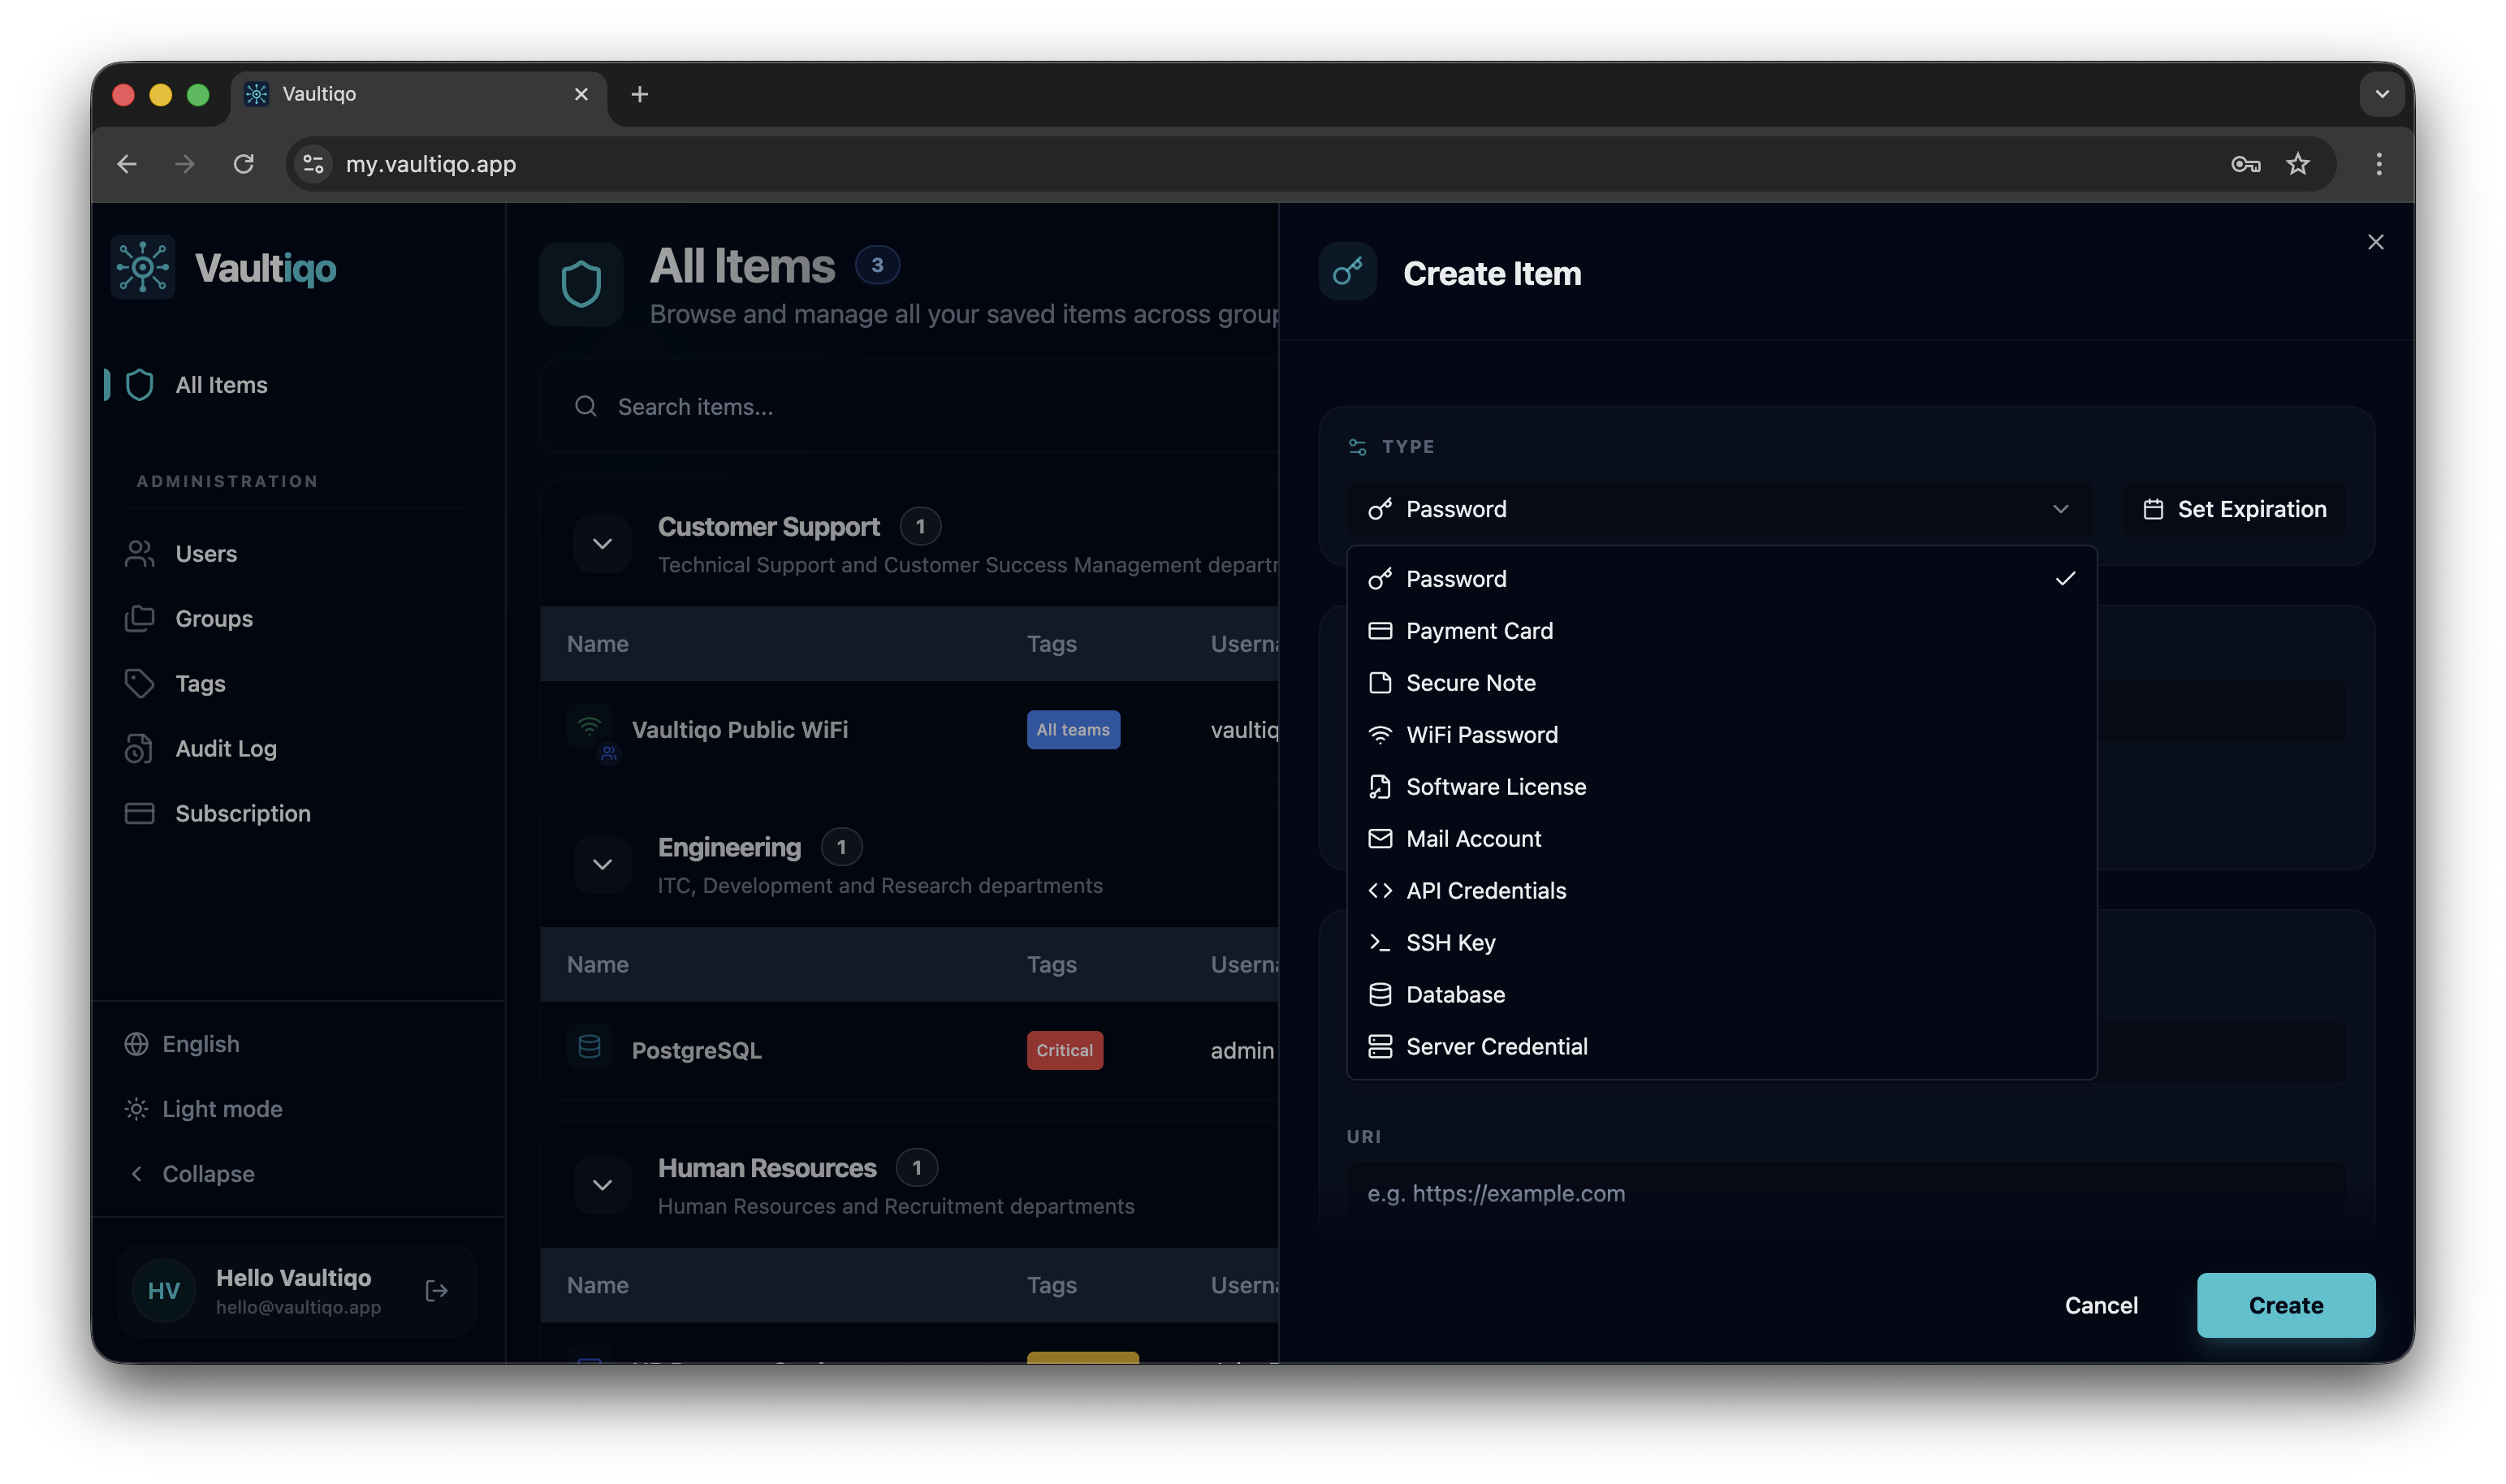Click the password manager key icon in address bar
Image resolution: width=2506 pixels, height=1484 pixels.
2246,164
